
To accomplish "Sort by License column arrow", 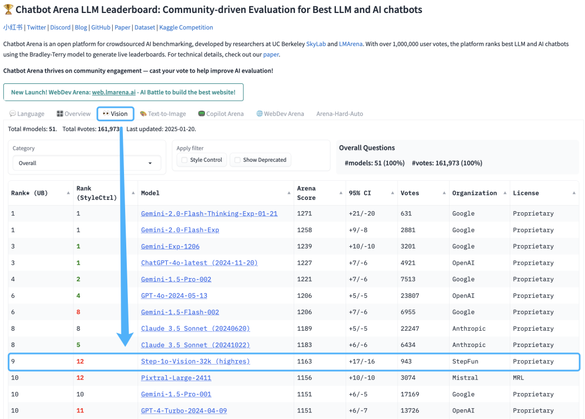I will (x=574, y=193).
